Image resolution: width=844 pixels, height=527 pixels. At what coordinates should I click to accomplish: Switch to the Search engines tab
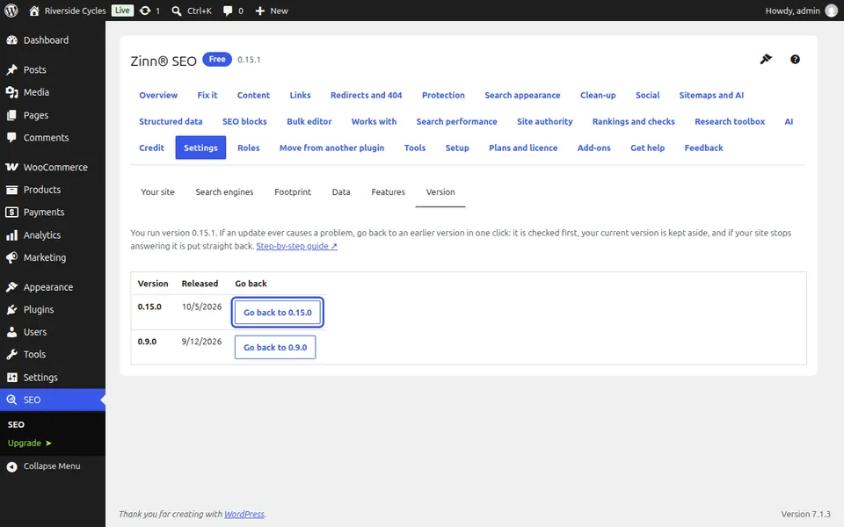[x=224, y=192]
